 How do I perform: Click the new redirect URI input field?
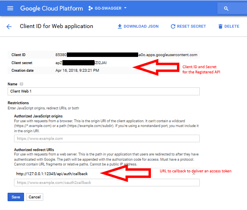point(107,183)
